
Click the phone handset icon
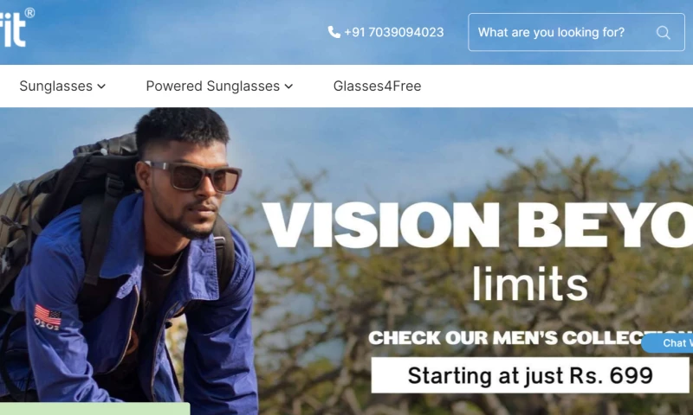point(334,32)
